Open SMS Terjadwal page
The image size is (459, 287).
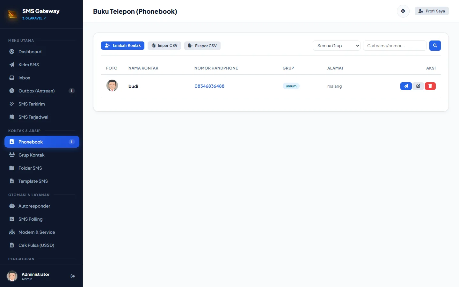[x=42, y=117]
